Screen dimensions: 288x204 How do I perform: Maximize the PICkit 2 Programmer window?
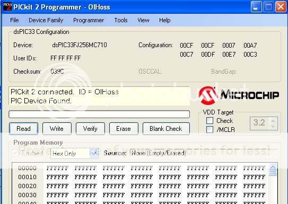(268, 7)
